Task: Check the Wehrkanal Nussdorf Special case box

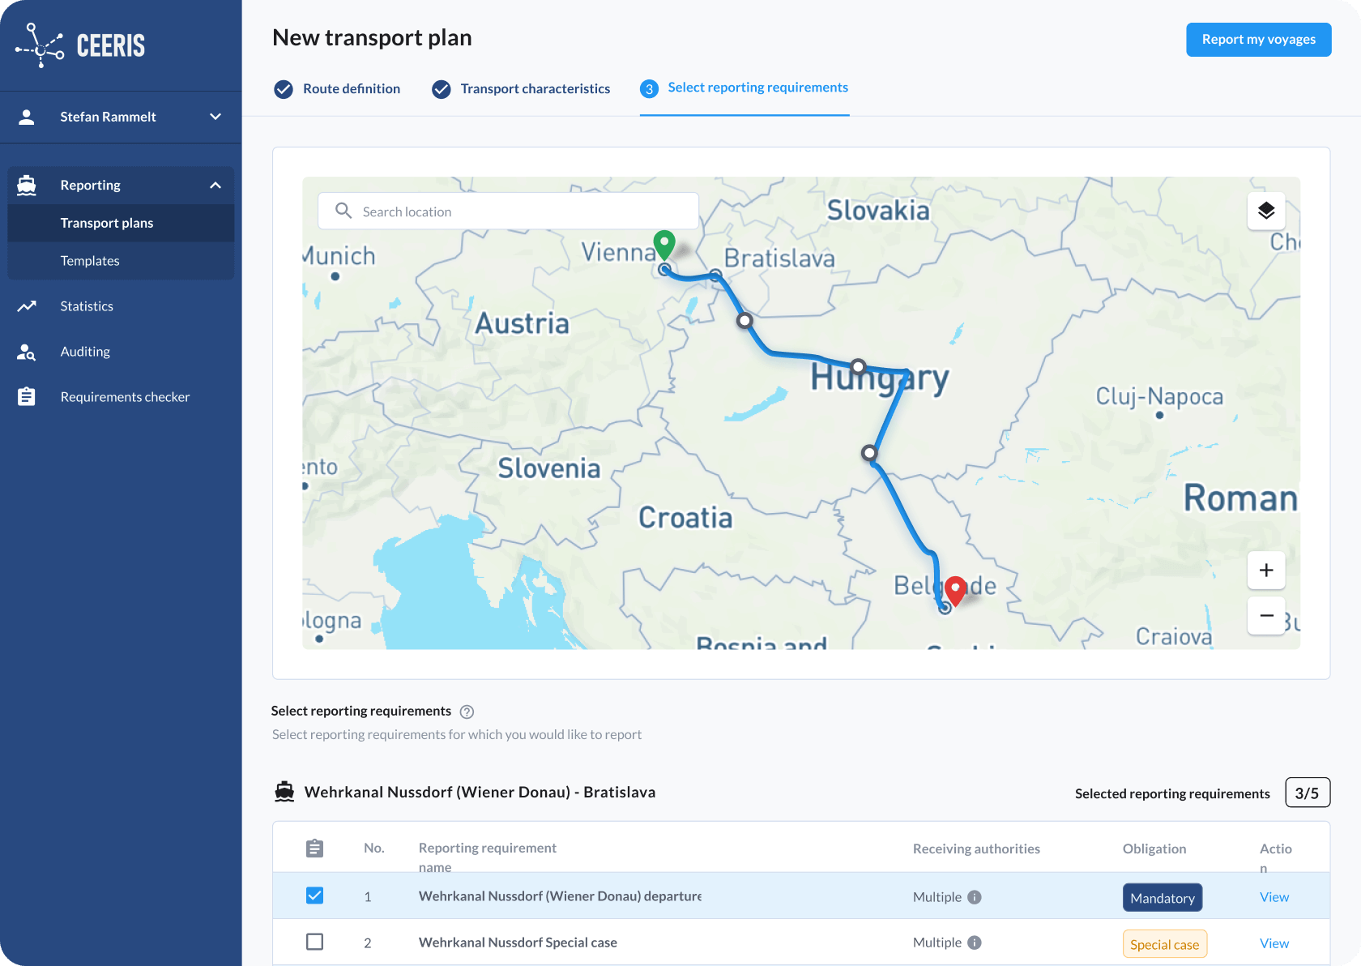Action: click(x=314, y=942)
